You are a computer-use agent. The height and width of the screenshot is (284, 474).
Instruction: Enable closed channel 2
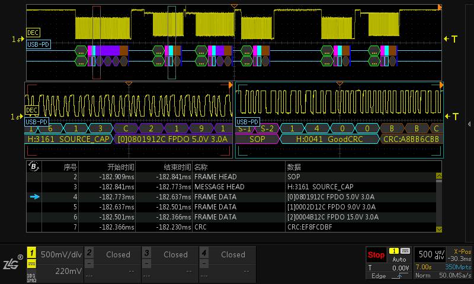112,264
